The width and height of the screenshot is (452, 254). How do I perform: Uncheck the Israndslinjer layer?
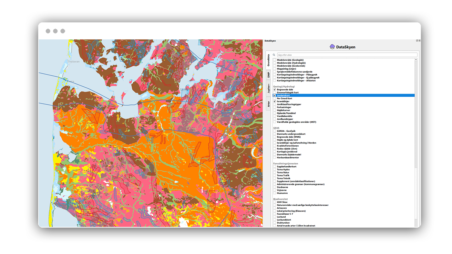pos(275,101)
